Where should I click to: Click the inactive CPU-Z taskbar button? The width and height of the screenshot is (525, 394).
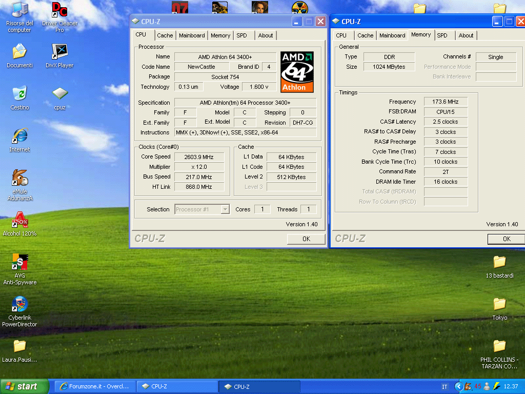click(x=177, y=386)
